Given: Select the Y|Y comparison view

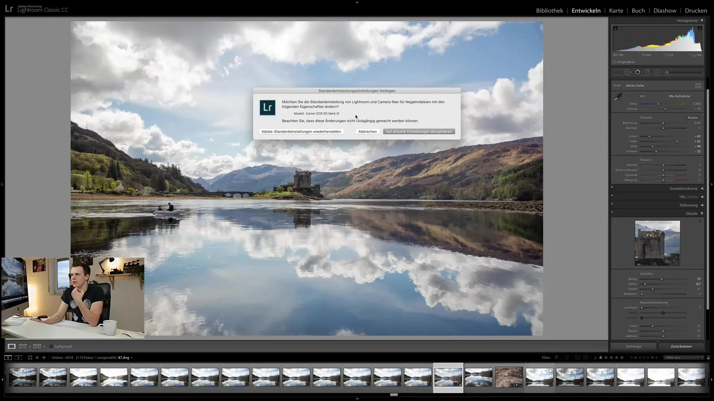Looking at the screenshot, I should [37, 346].
